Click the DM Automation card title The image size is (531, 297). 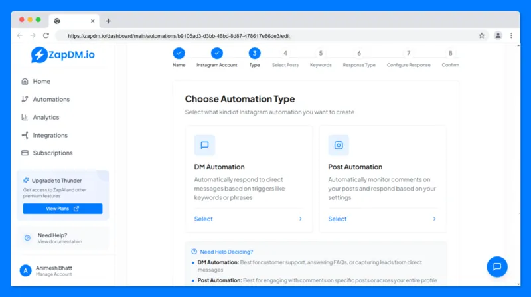tap(219, 167)
